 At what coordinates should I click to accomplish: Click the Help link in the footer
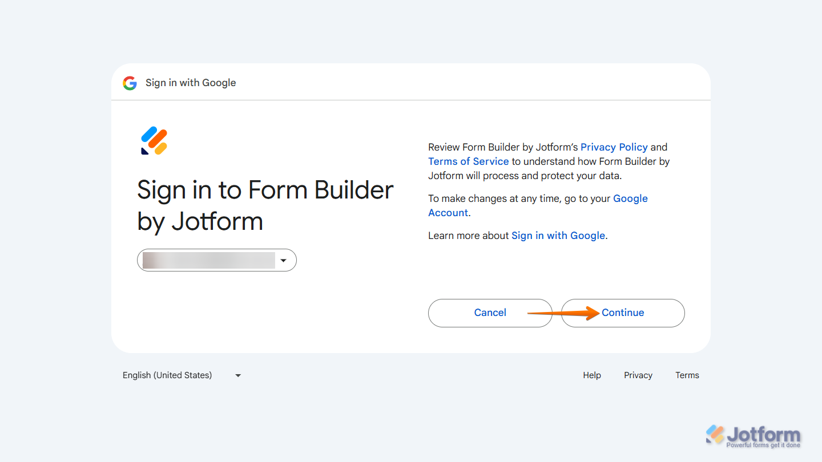coord(592,375)
